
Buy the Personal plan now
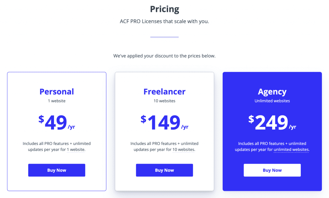57,170
